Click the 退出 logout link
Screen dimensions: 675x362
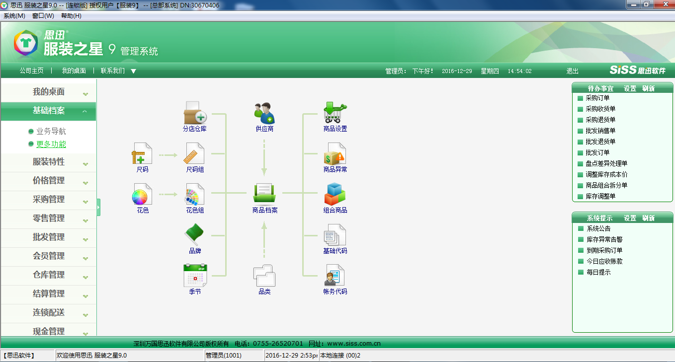point(573,72)
